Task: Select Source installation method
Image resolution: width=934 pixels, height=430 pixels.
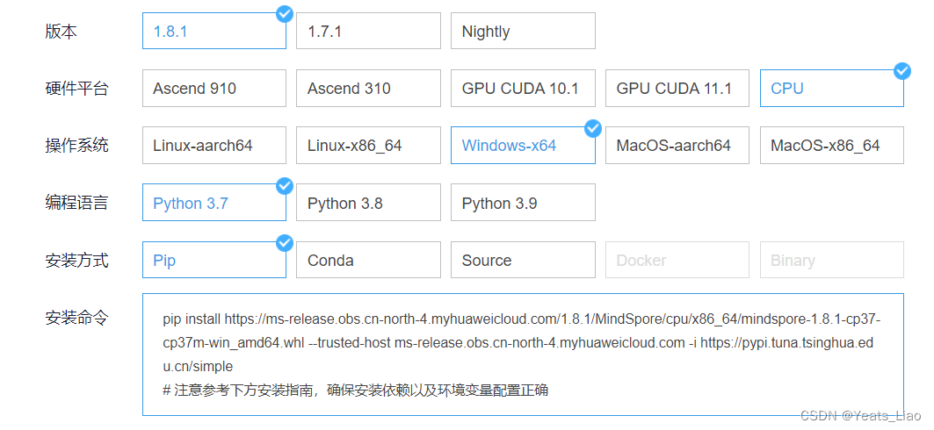Action: (523, 260)
